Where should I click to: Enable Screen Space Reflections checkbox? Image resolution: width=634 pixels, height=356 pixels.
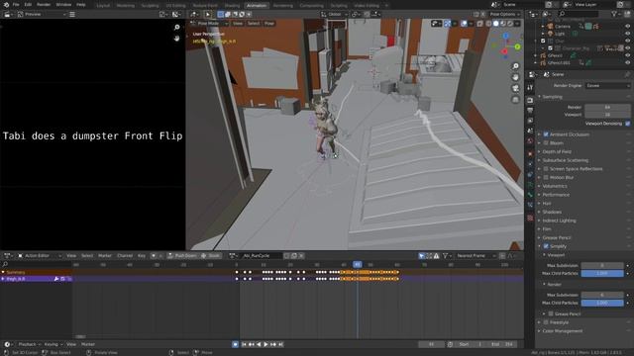[x=546, y=169]
